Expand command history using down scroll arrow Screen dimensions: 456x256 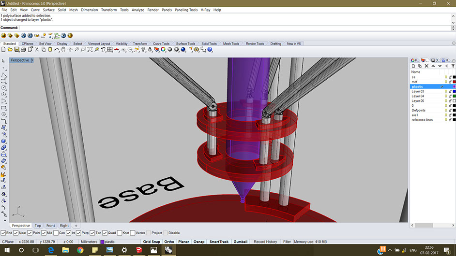pyautogui.click(x=453, y=23)
